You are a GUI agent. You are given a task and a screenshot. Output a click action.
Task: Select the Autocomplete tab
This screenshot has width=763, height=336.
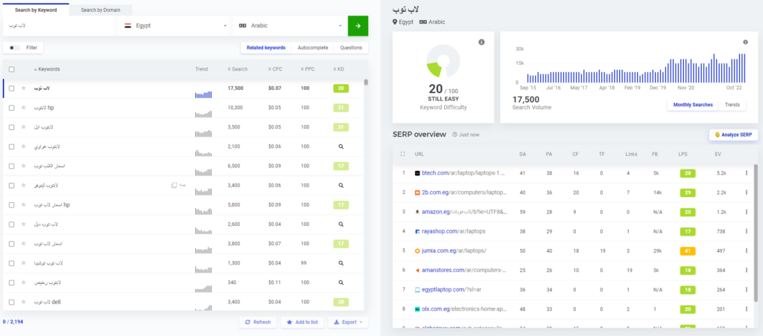tap(312, 48)
